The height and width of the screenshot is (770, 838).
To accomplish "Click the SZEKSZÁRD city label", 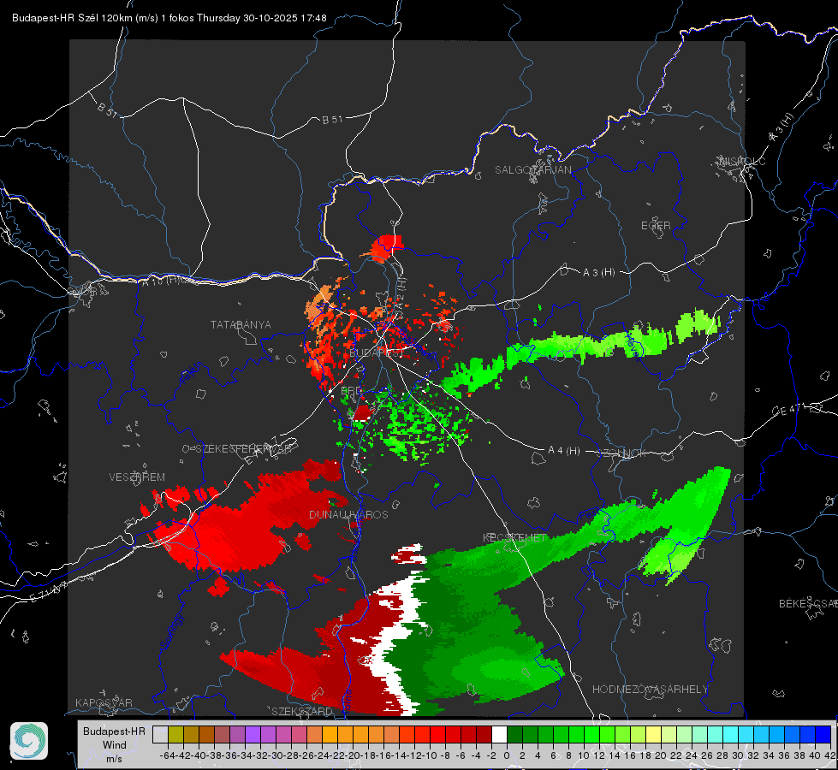I will tap(302, 711).
